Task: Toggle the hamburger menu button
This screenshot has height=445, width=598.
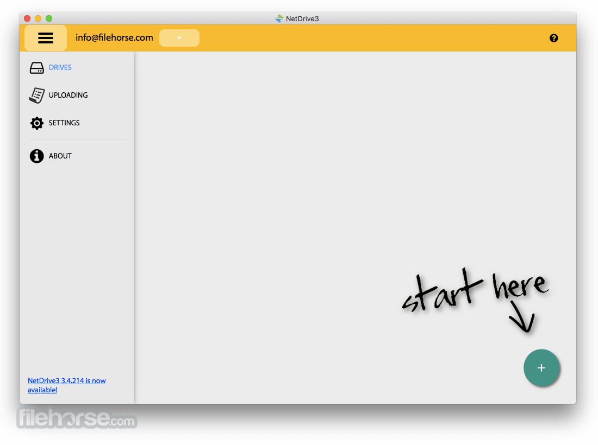Action: (45, 38)
